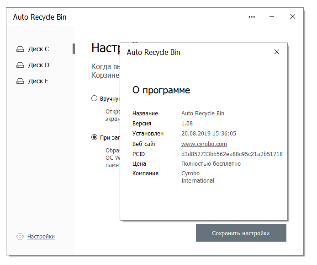The image size is (317, 265).
Task: Click the Auto Recycle Bin name value
Action: [x=202, y=113]
